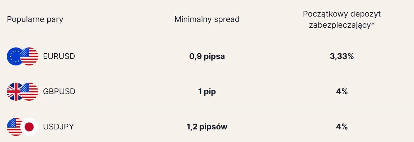Select the word spread in header

226,20
